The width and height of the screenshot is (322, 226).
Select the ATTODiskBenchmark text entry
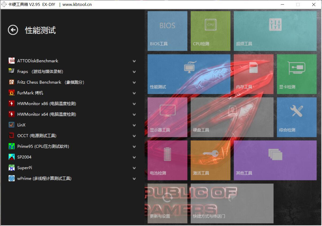[38, 61]
